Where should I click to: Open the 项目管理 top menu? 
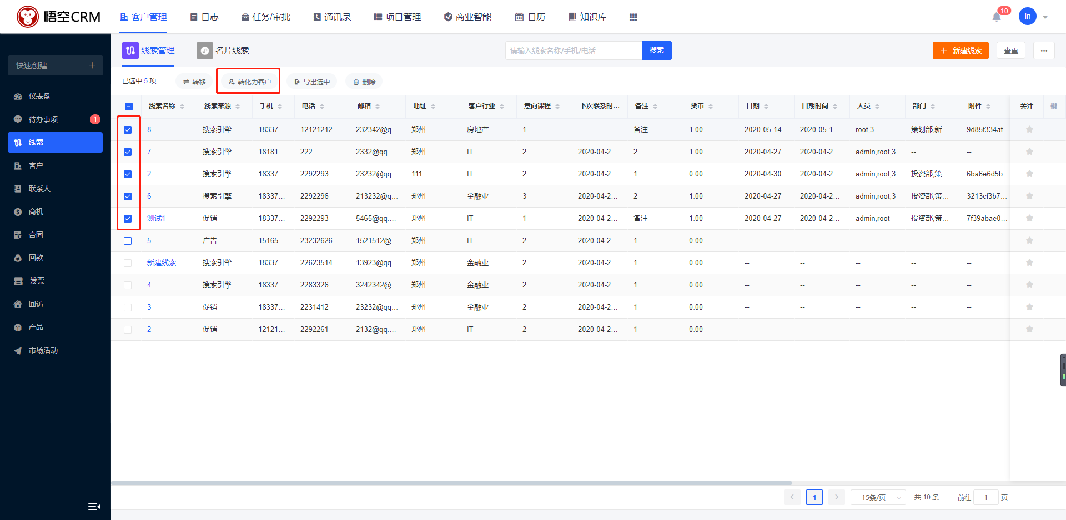[398, 17]
